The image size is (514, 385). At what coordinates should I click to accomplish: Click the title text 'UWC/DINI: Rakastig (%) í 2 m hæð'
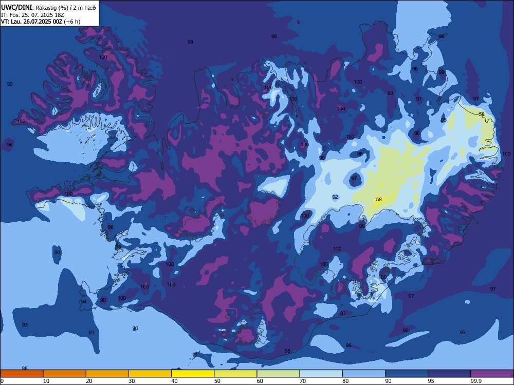48,8
